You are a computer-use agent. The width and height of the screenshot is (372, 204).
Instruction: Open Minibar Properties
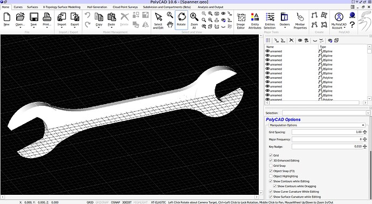(300, 21)
